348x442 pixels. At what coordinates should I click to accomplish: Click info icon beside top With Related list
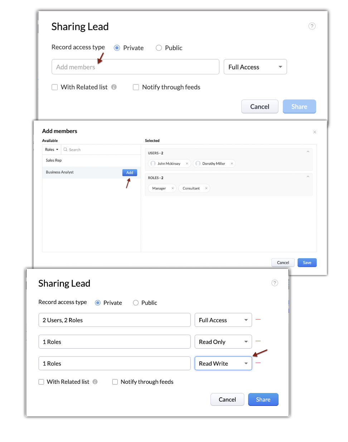click(x=114, y=87)
